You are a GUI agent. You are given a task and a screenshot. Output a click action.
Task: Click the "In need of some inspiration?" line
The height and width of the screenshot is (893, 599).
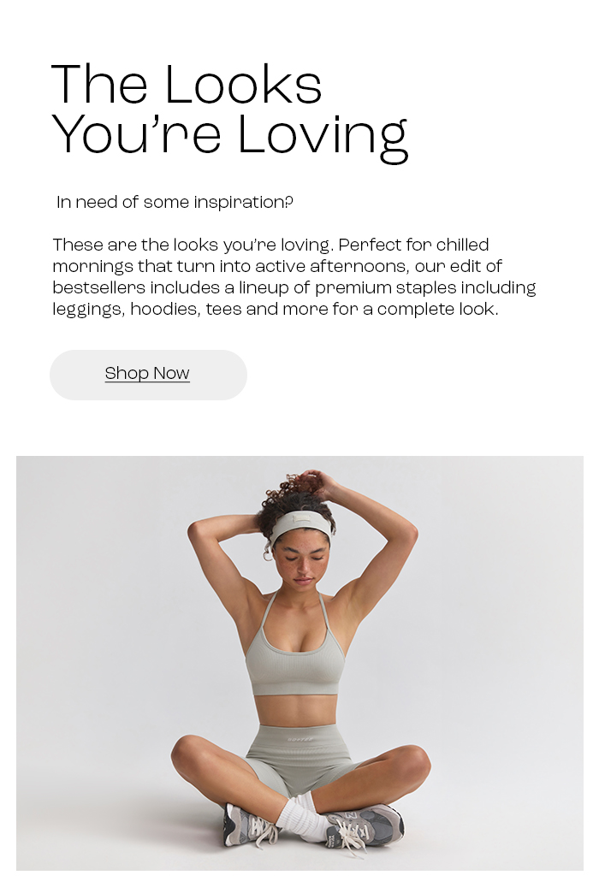click(175, 202)
